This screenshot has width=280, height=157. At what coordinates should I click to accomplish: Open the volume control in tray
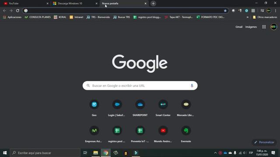245,153
